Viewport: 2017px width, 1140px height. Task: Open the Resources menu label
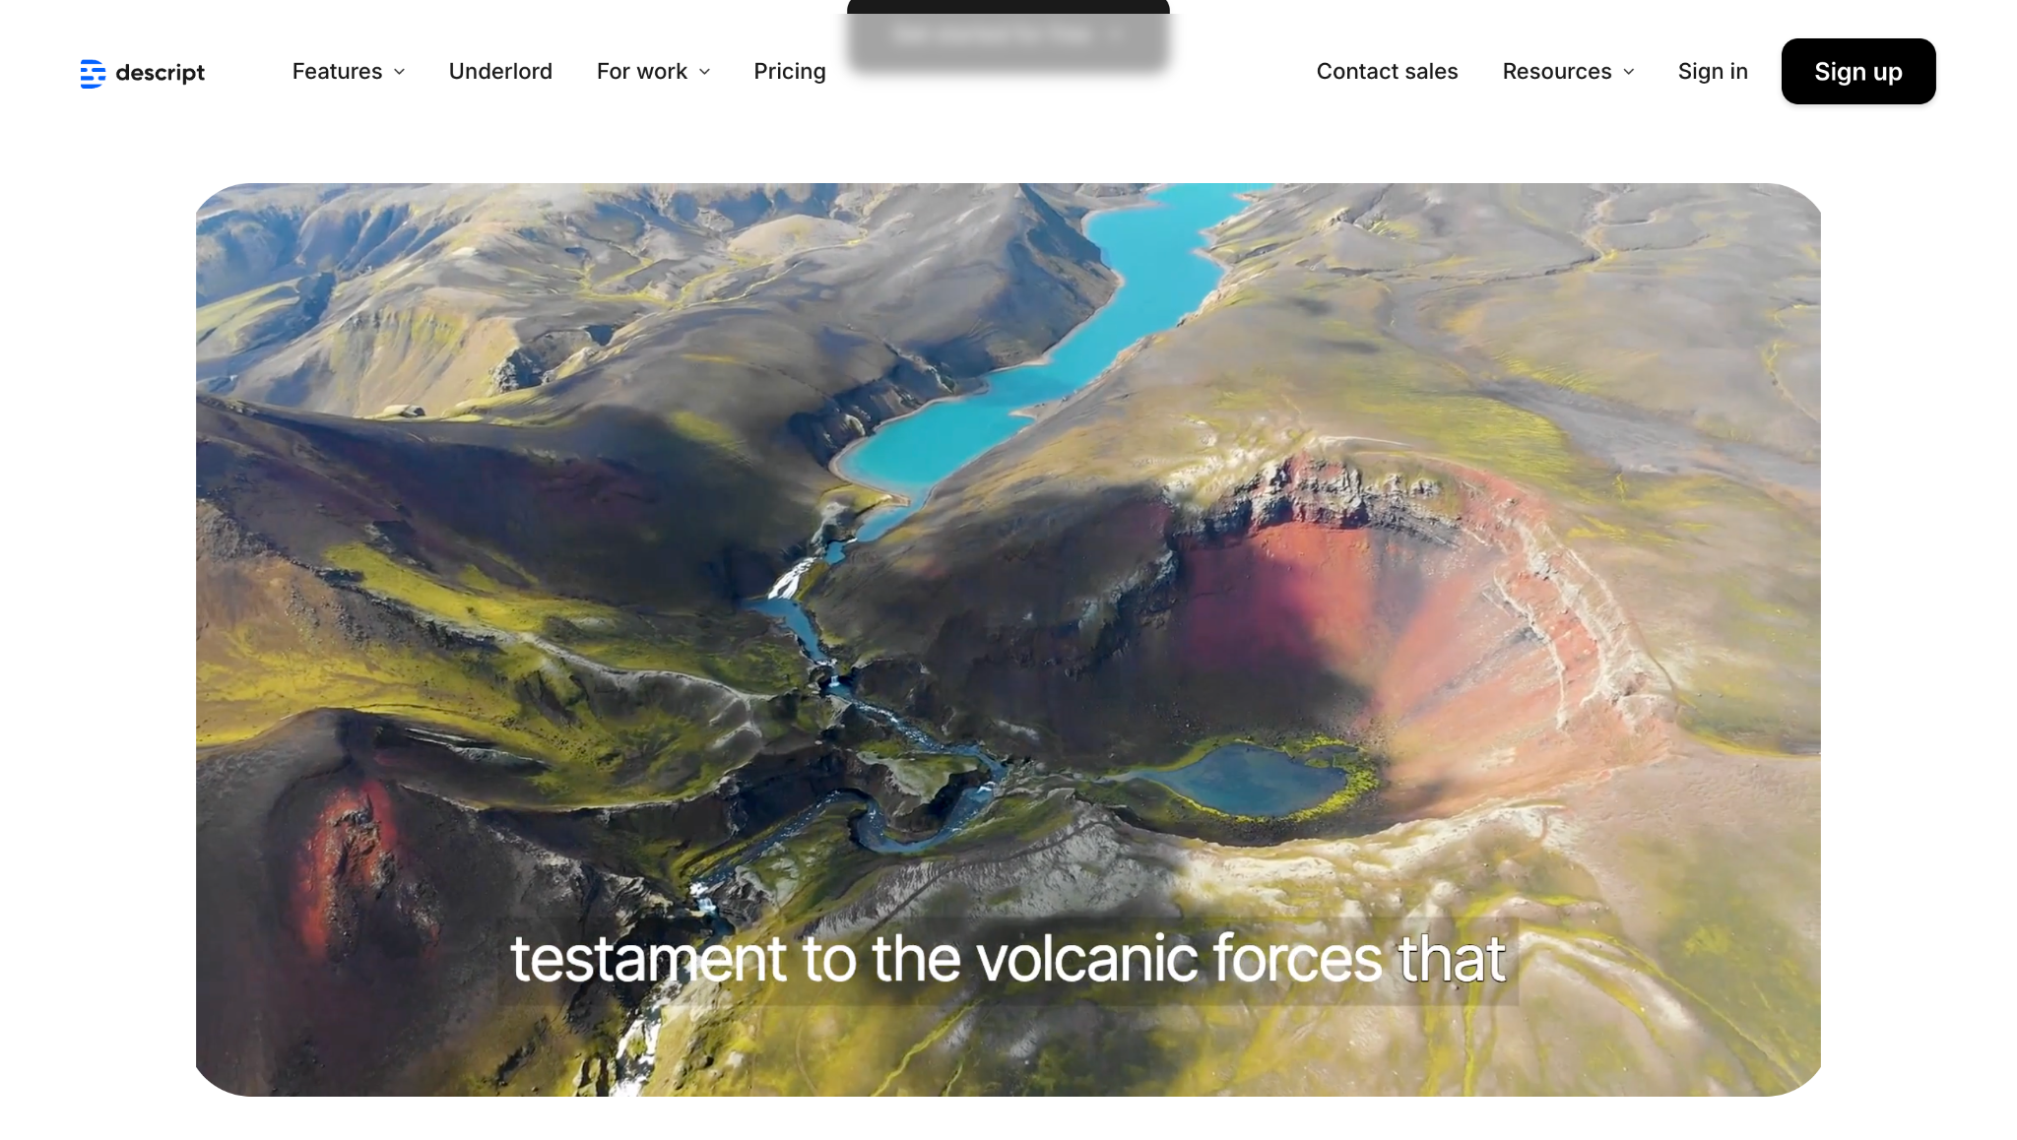click(1557, 72)
